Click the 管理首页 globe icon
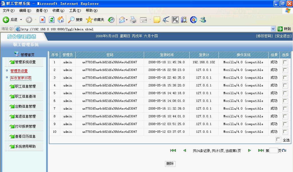The width and height of the screenshot is (293, 172). point(17,54)
